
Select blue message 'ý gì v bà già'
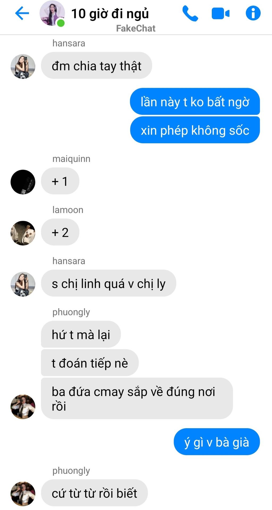pyautogui.click(x=217, y=442)
